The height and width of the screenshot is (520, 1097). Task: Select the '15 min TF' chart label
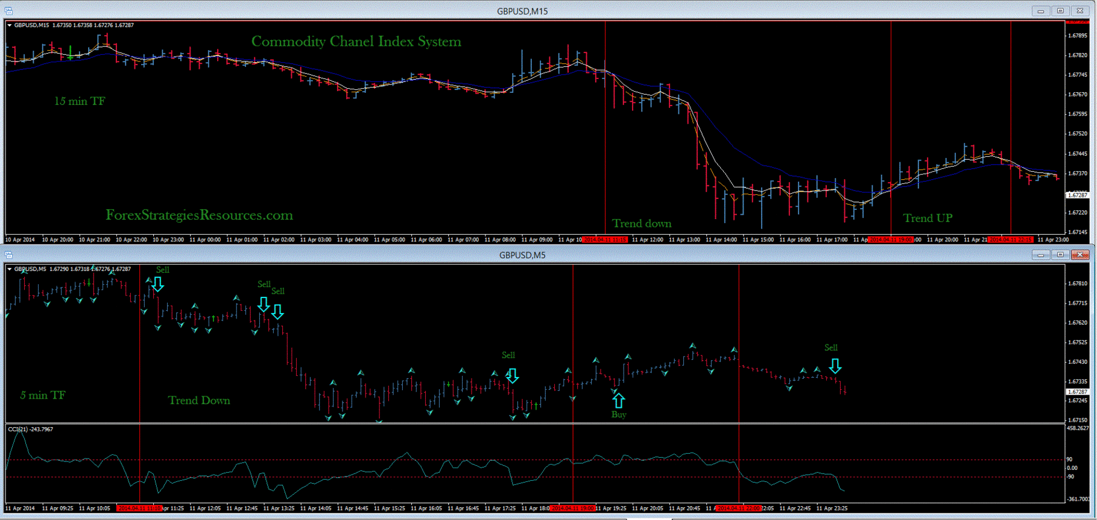coord(80,101)
